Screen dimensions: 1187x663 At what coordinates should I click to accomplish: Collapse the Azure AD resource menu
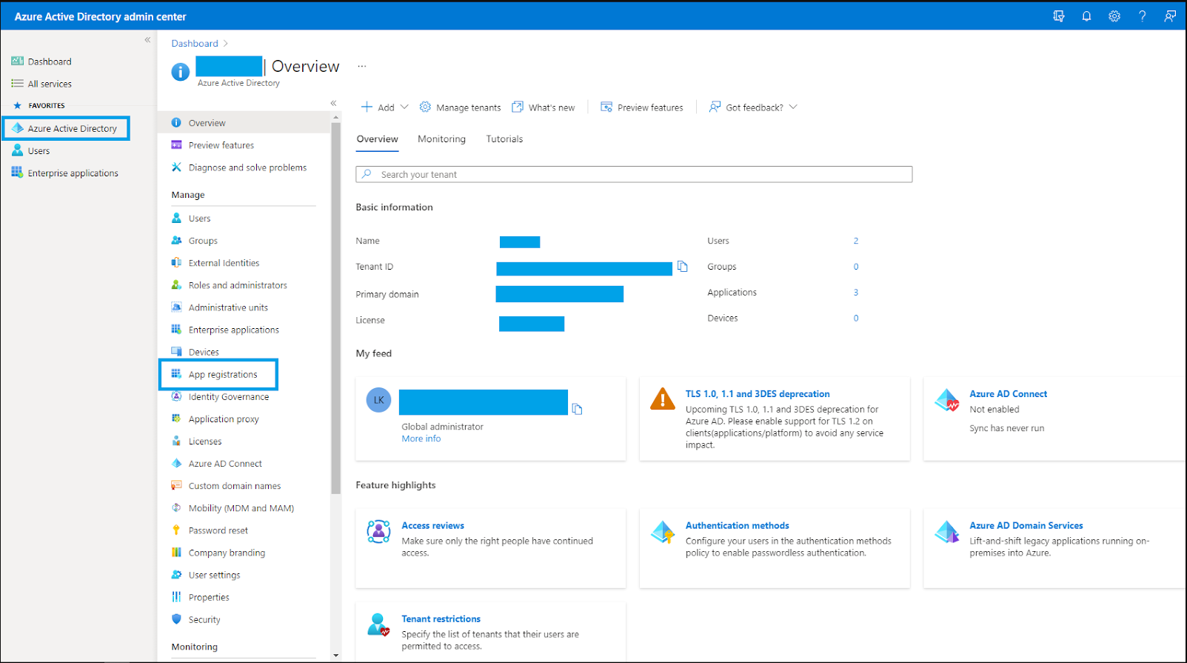(333, 103)
